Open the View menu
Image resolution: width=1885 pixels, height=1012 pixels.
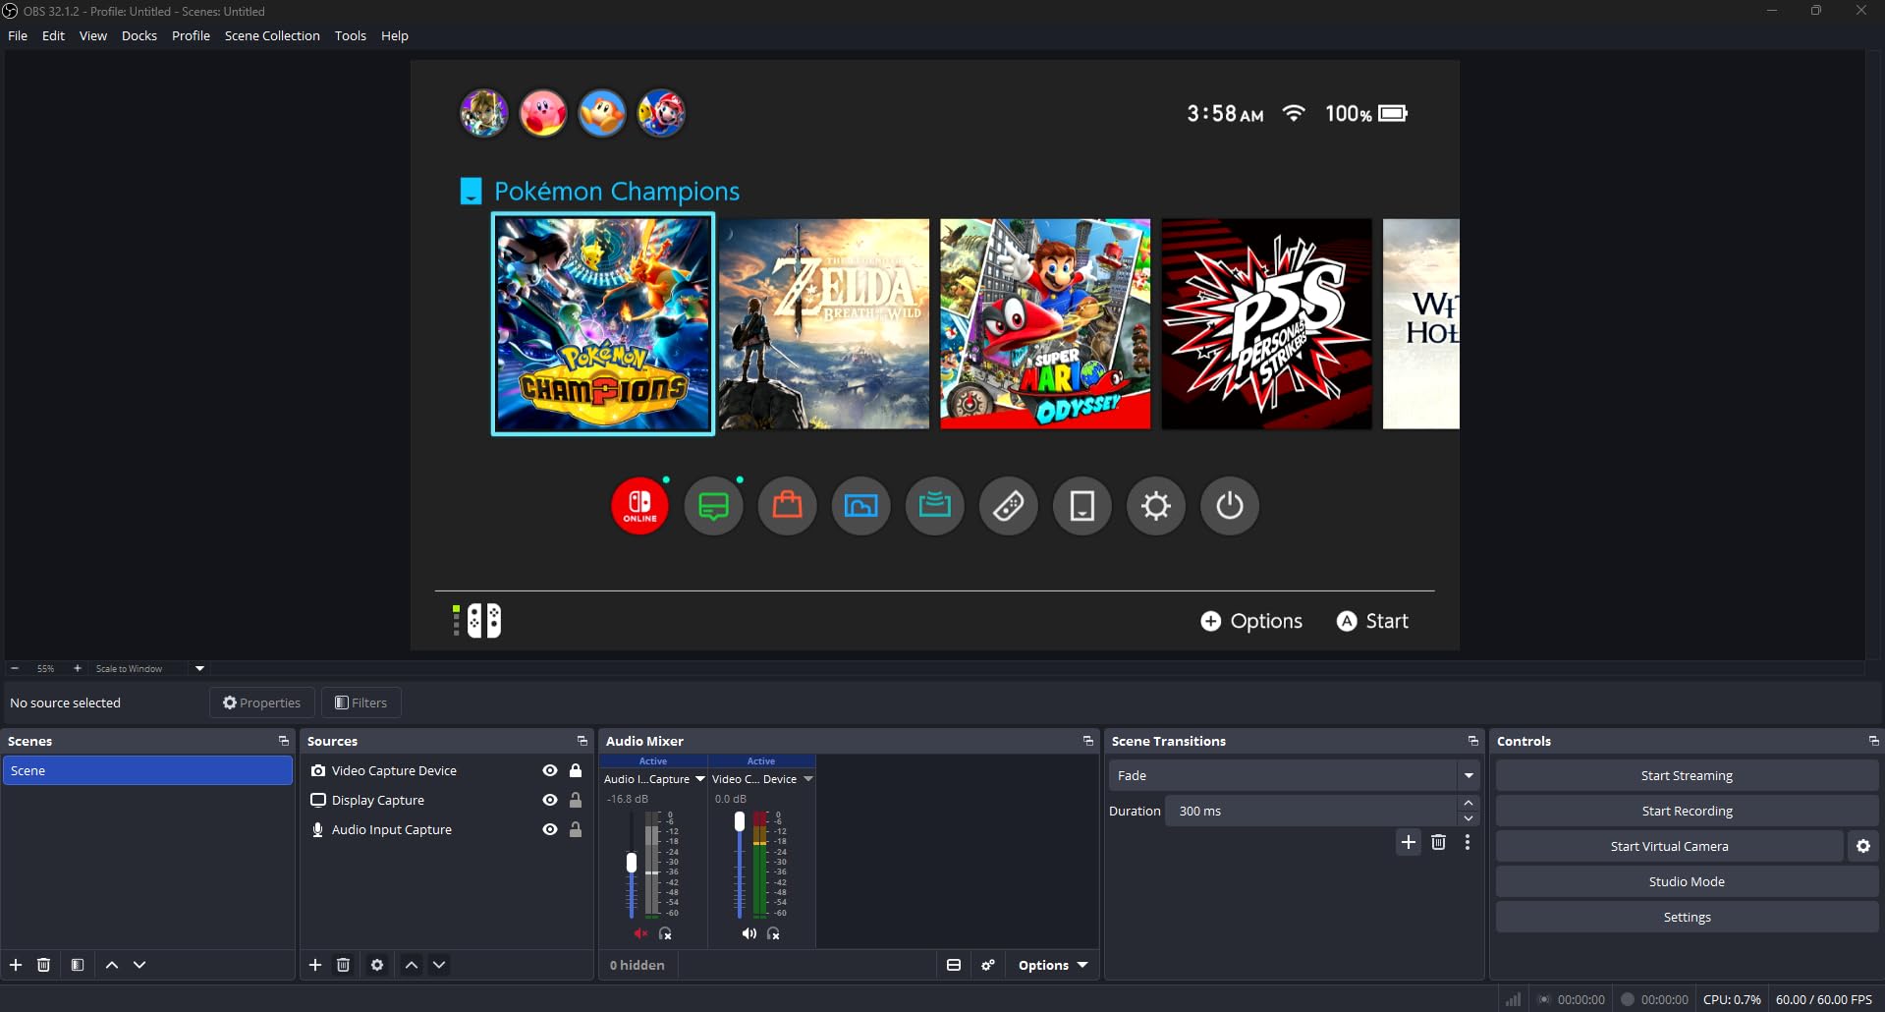(x=93, y=35)
